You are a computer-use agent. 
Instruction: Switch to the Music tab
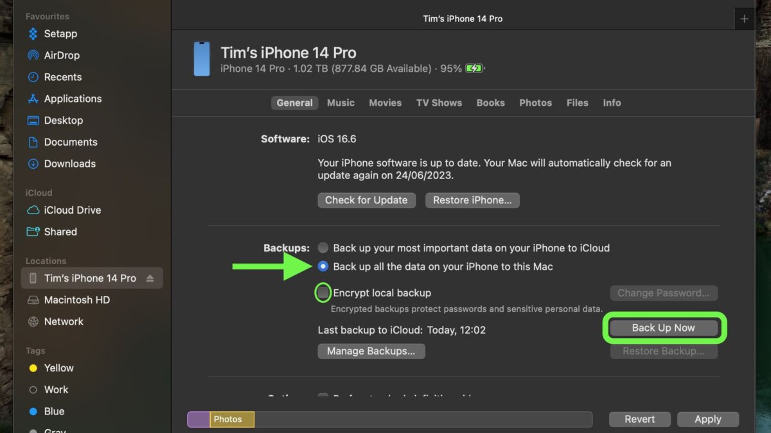pyautogui.click(x=341, y=103)
